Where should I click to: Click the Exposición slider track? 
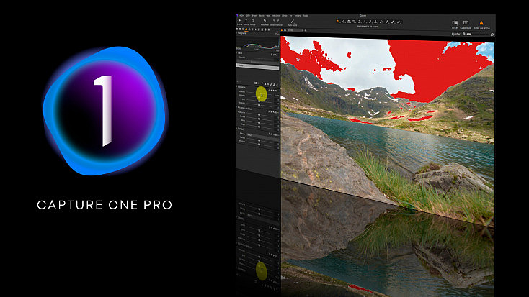tap(259, 92)
